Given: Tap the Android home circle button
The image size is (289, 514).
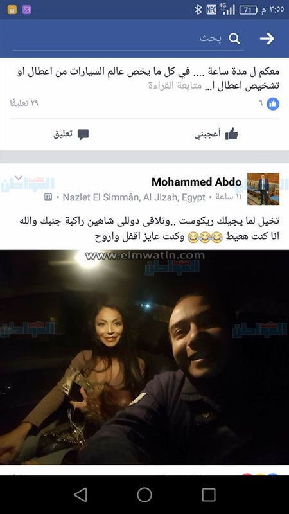Looking at the screenshot, I should click(144, 495).
